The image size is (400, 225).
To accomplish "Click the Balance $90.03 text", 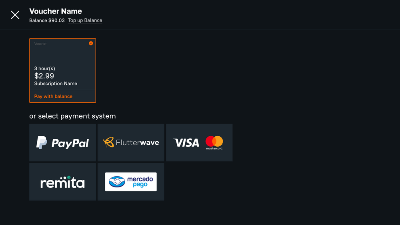I will [47, 20].
